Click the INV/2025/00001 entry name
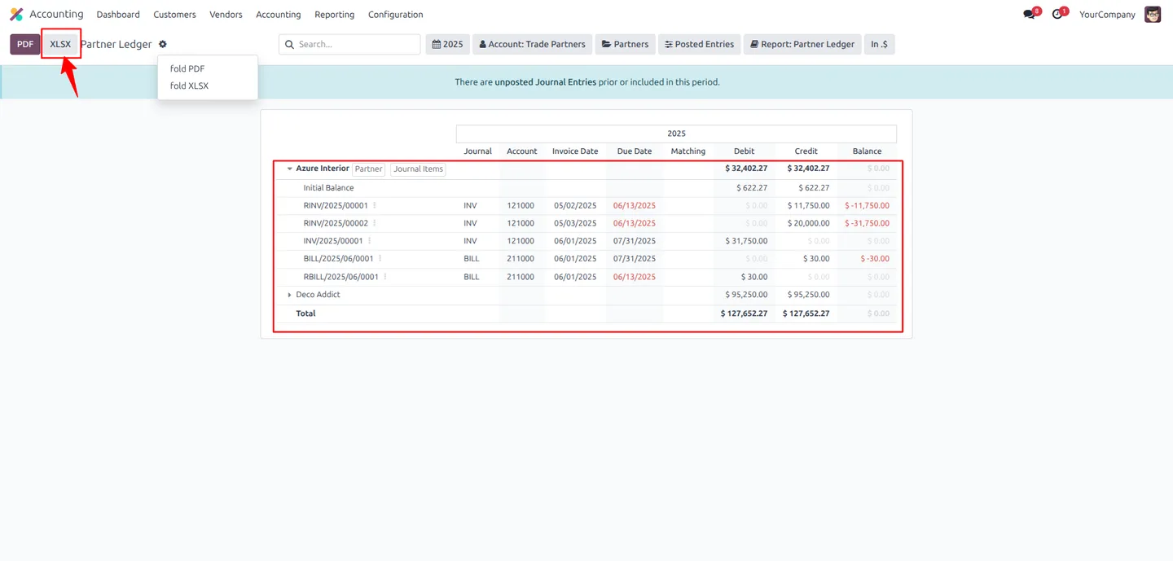Image resolution: width=1173 pixels, height=561 pixels. click(x=333, y=241)
